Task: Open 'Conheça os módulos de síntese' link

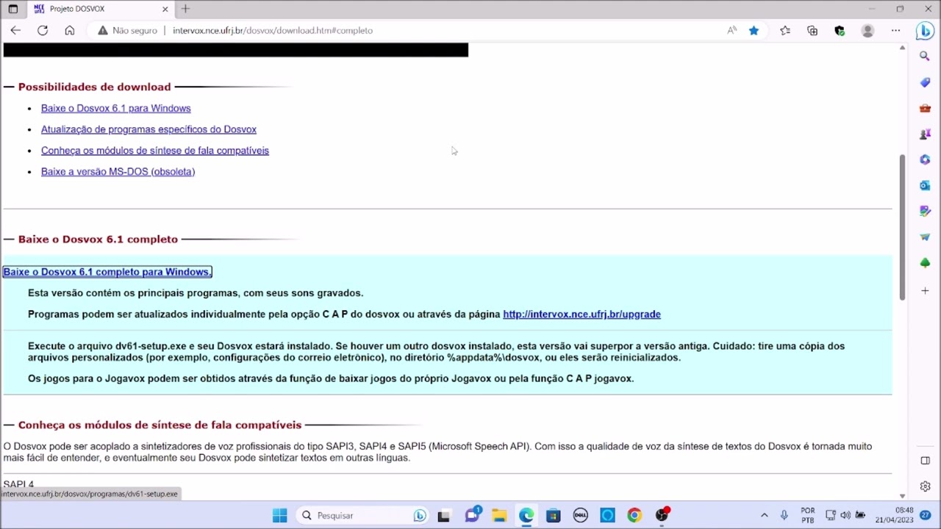Action: tap(155, 151)
